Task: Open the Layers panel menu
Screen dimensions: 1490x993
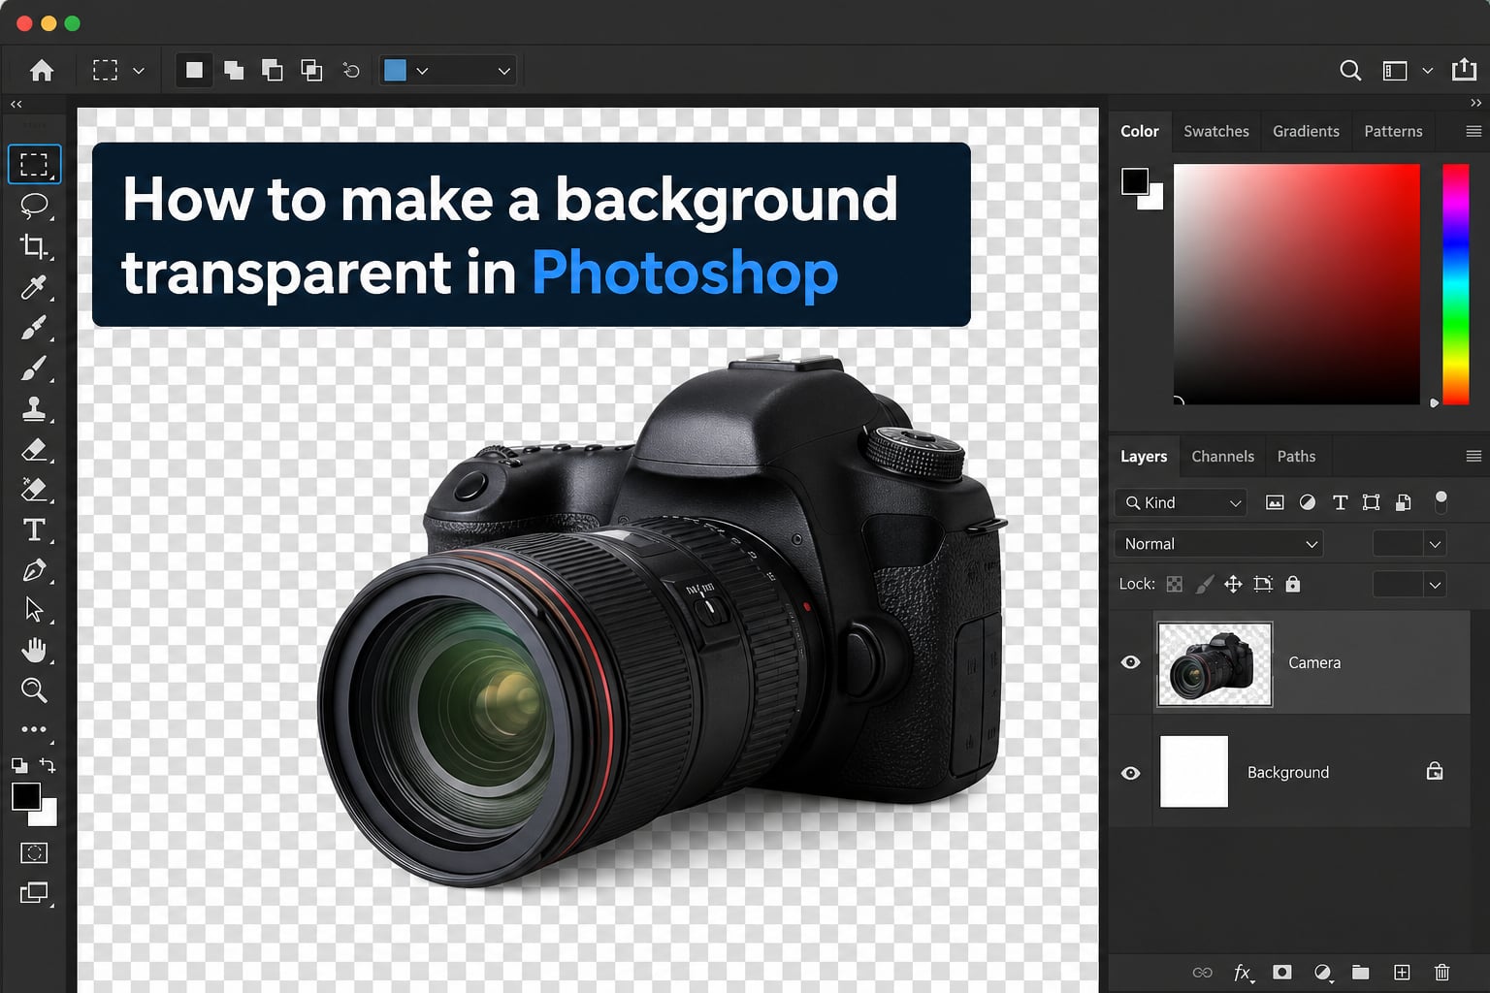Action: (1474, 456)
